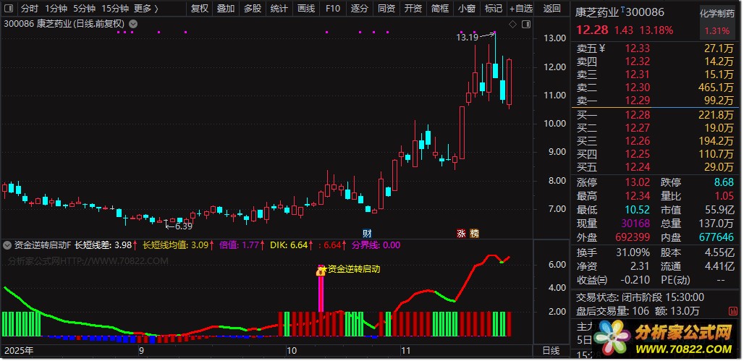744x361 pixels.
Task: Click the 财 event marker on the chart
Action: (367, 233)
